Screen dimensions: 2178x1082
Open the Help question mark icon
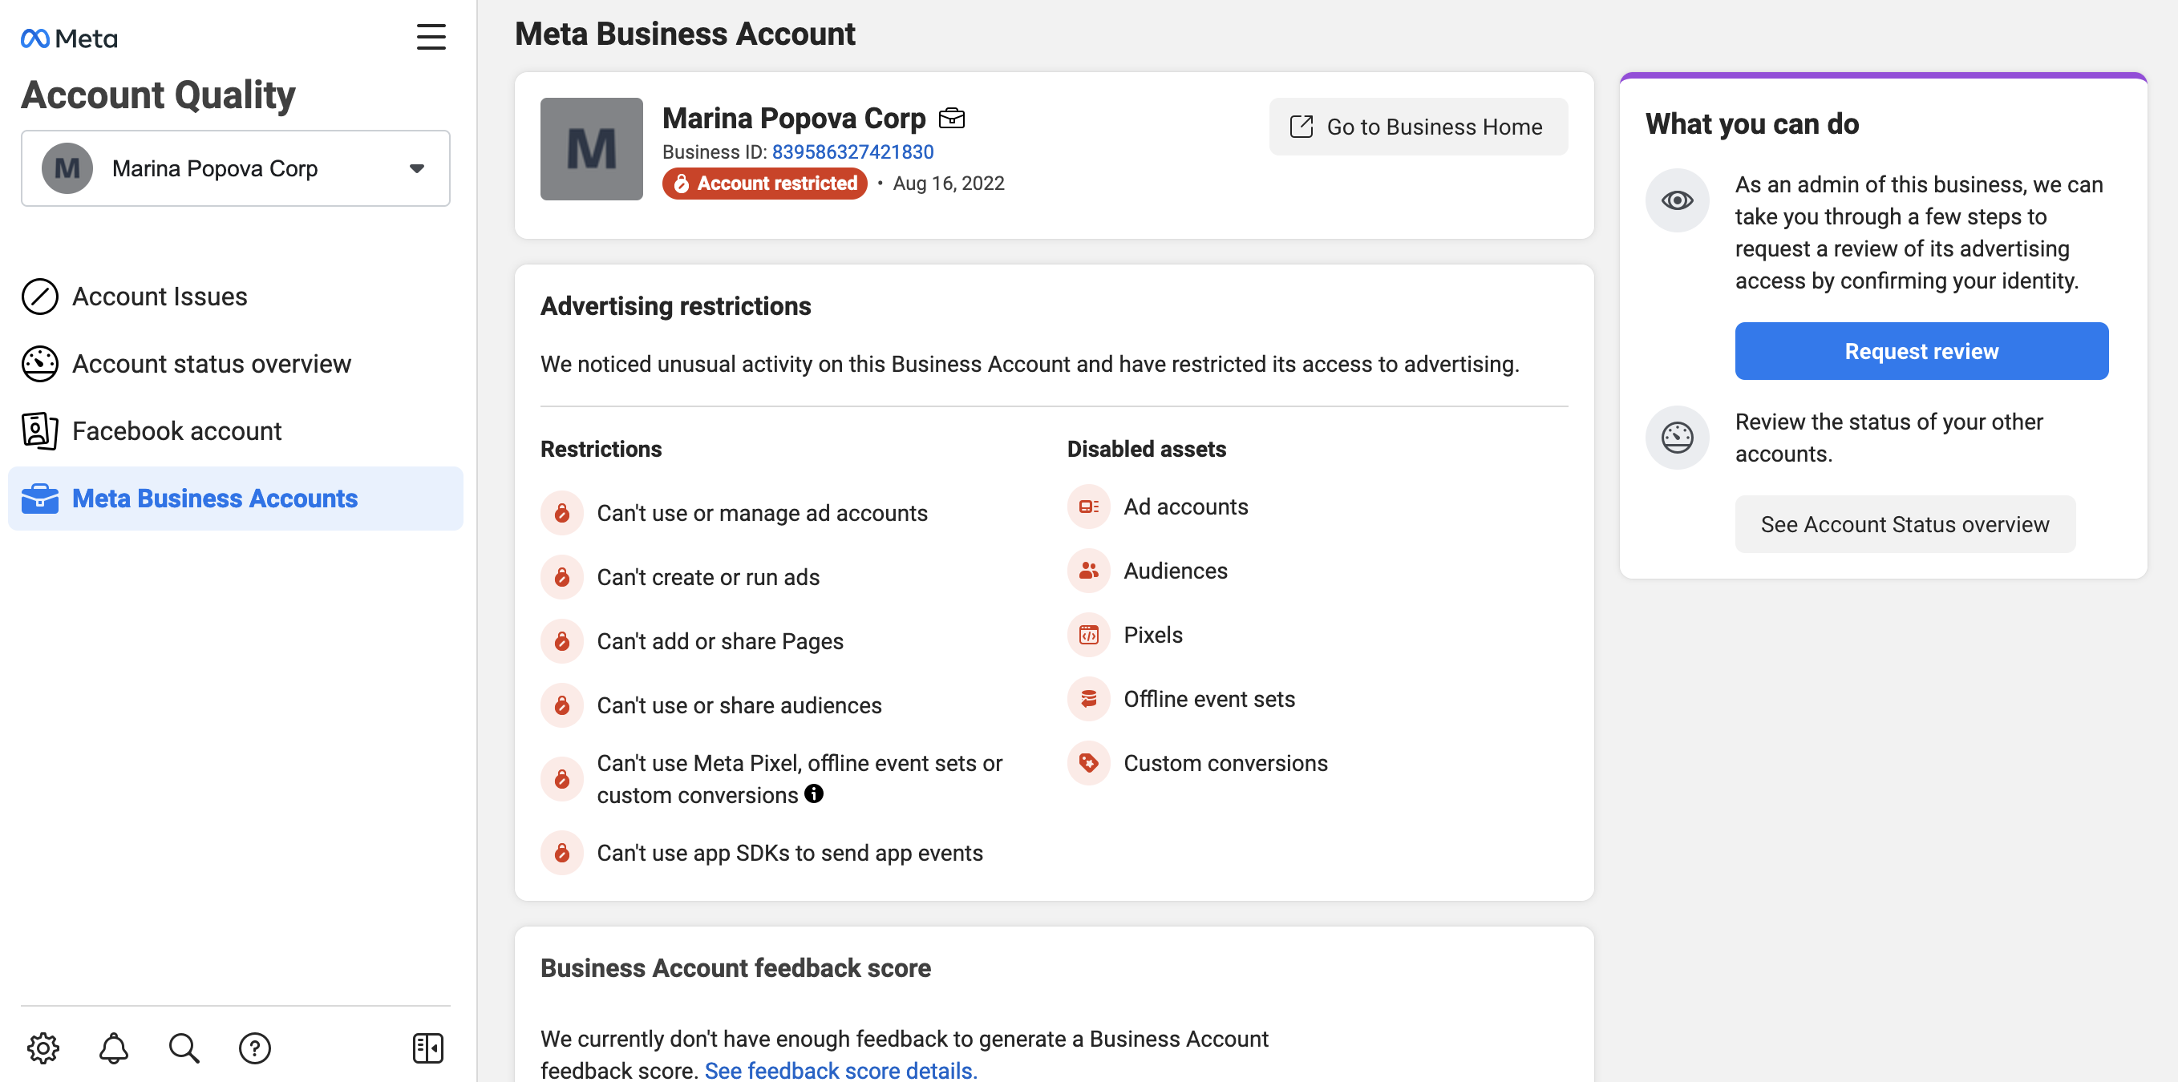254,1048
